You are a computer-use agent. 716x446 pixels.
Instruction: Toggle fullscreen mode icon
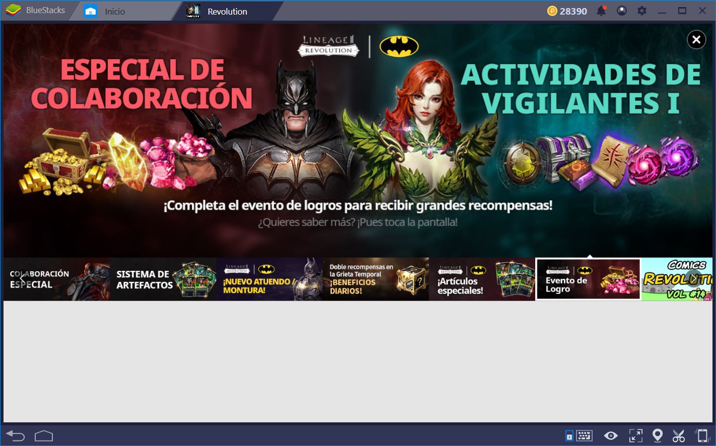coord(635,435)
